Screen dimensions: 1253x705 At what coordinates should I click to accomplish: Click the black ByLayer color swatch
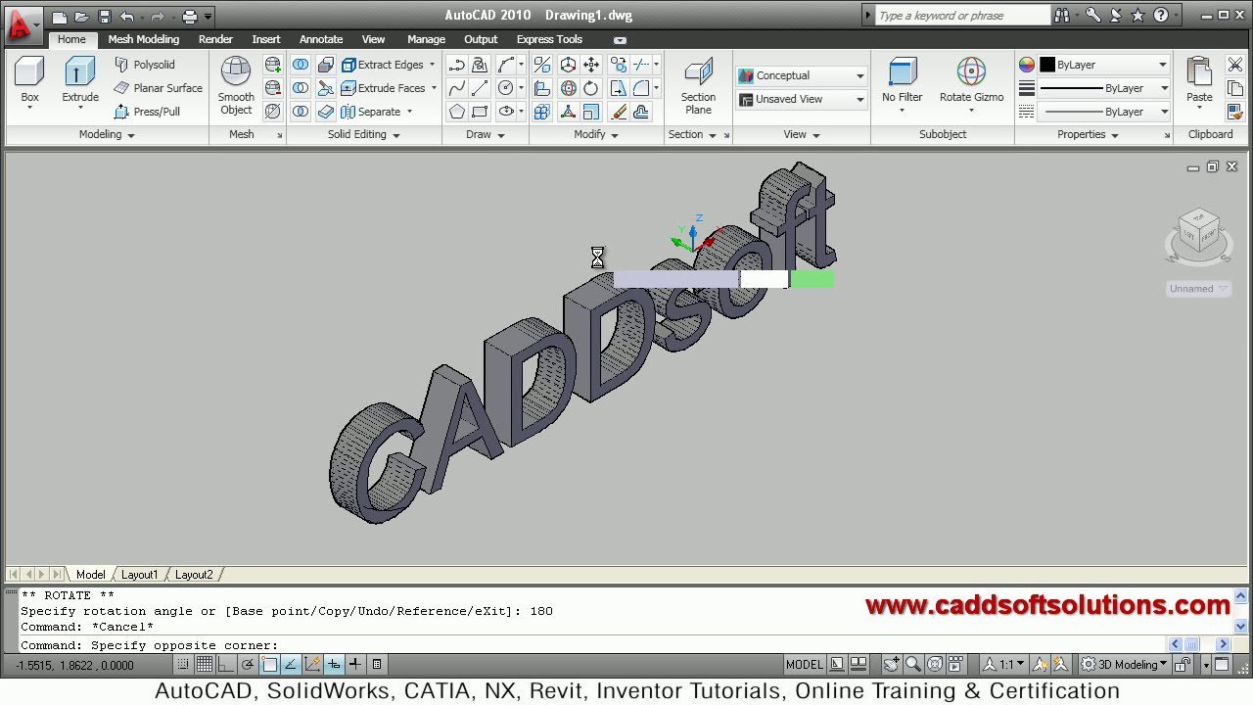pos(1047,65)
